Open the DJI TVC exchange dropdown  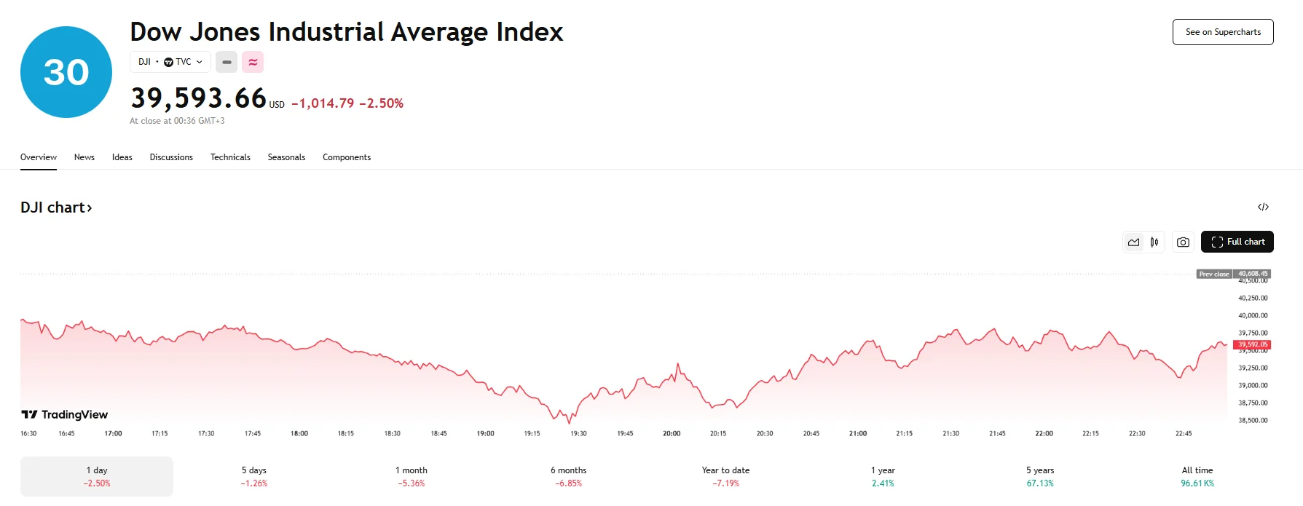(170, 63)
